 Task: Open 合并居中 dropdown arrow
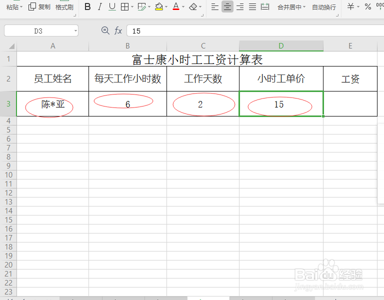point(304,7)
